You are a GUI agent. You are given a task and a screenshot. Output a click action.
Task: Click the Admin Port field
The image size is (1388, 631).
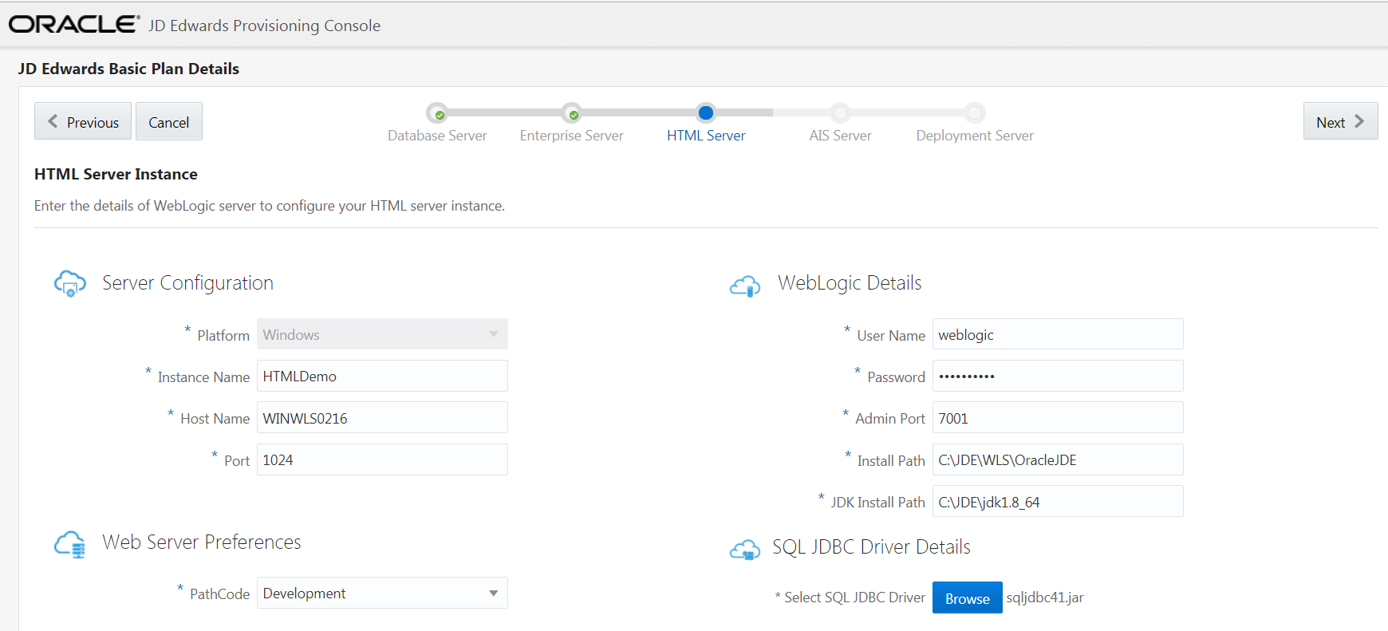pos(1058,418)
